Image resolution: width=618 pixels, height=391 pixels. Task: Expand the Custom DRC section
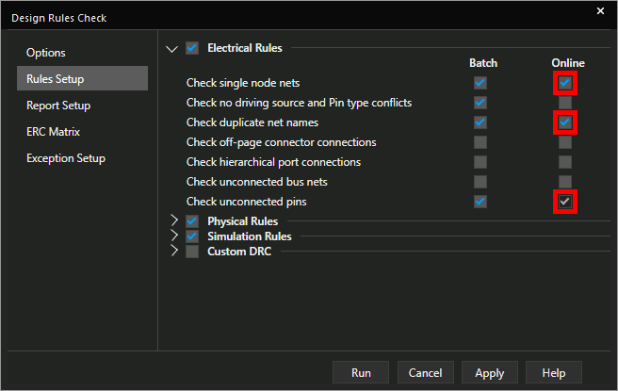[x=173, y=252]
